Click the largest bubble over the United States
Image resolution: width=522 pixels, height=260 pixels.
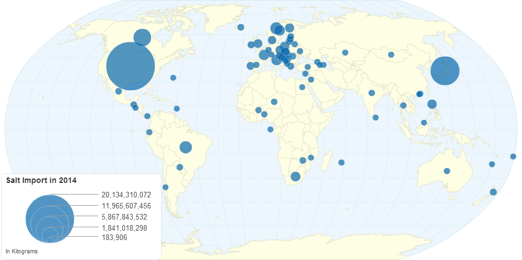click(130, 66)
